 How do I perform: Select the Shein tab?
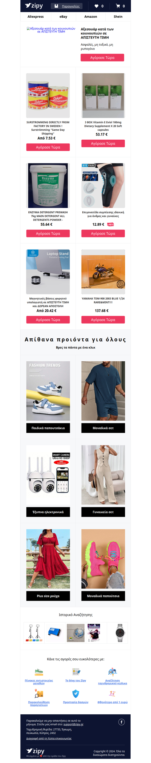pos(118,17)
